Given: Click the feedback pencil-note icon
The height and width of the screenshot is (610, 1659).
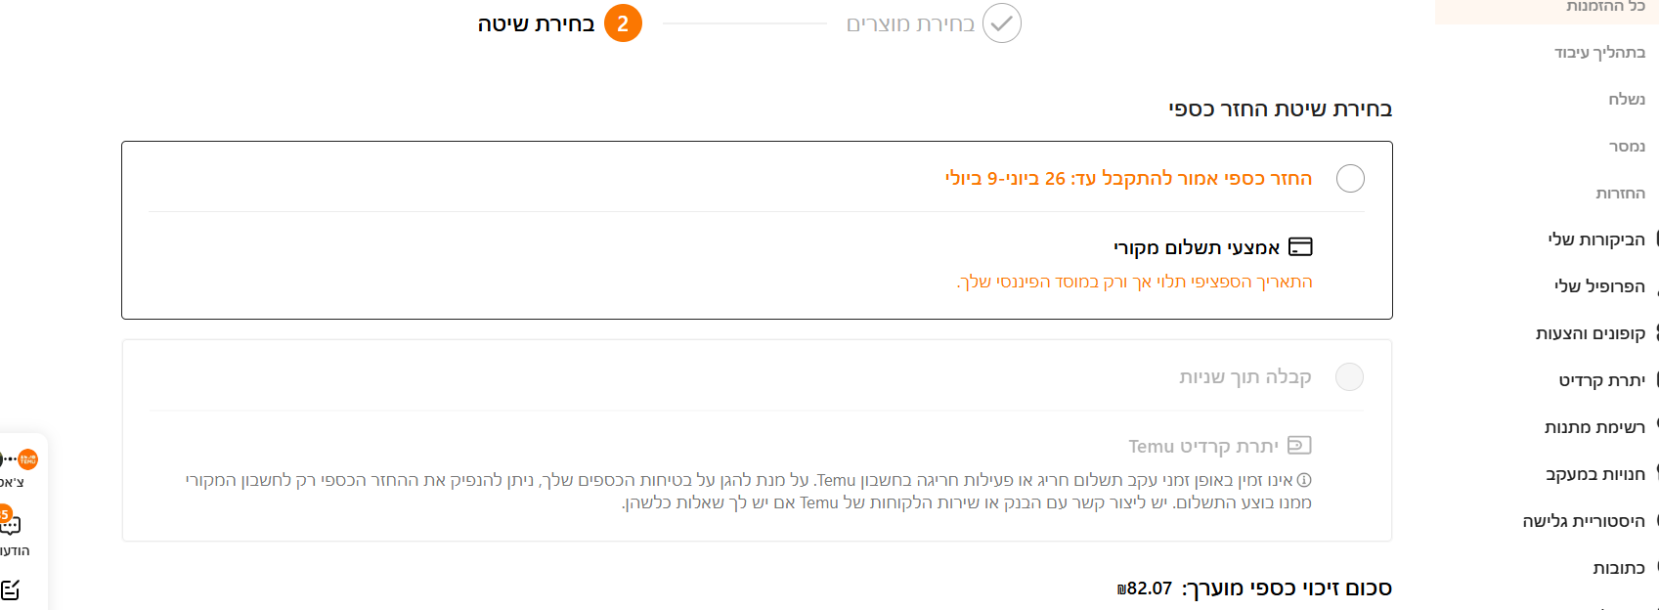Looking at the screenshot, I should click(x=10, y=589).
